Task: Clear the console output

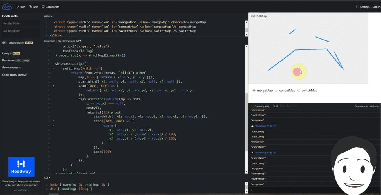Action: coord(361,106)
